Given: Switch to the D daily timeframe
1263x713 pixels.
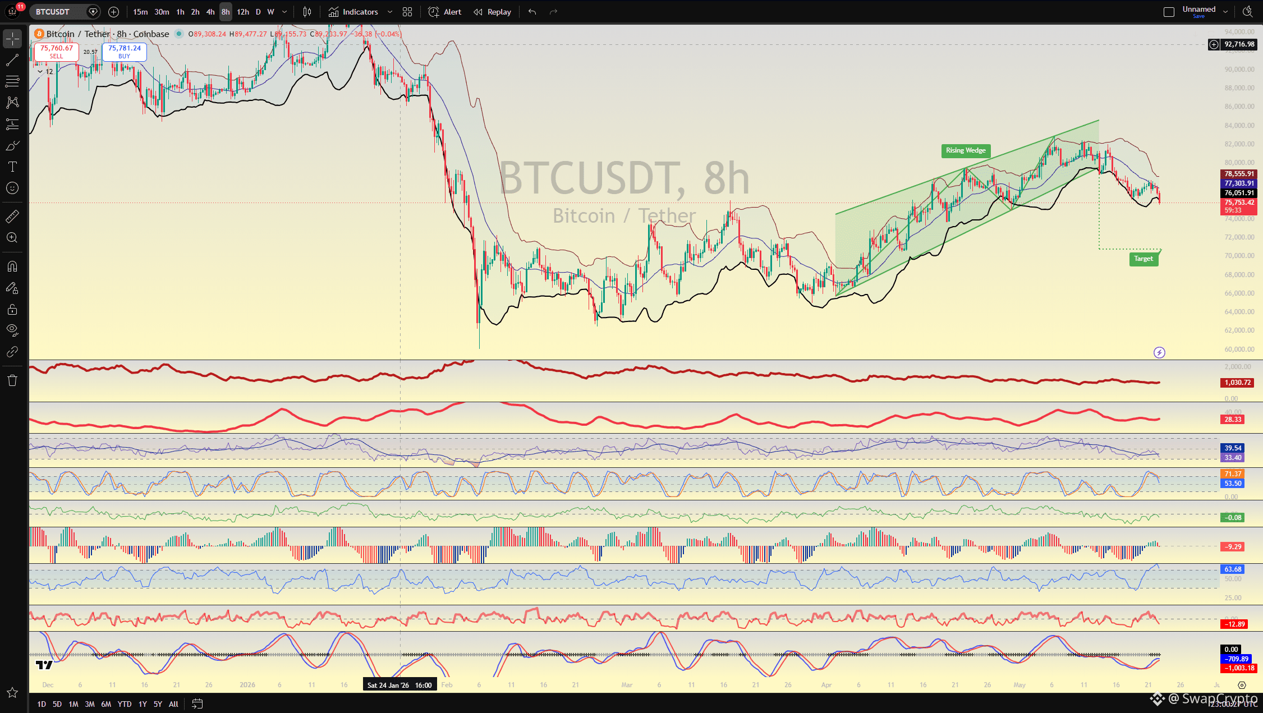Looking at the screenshot, I should (258, 12).
